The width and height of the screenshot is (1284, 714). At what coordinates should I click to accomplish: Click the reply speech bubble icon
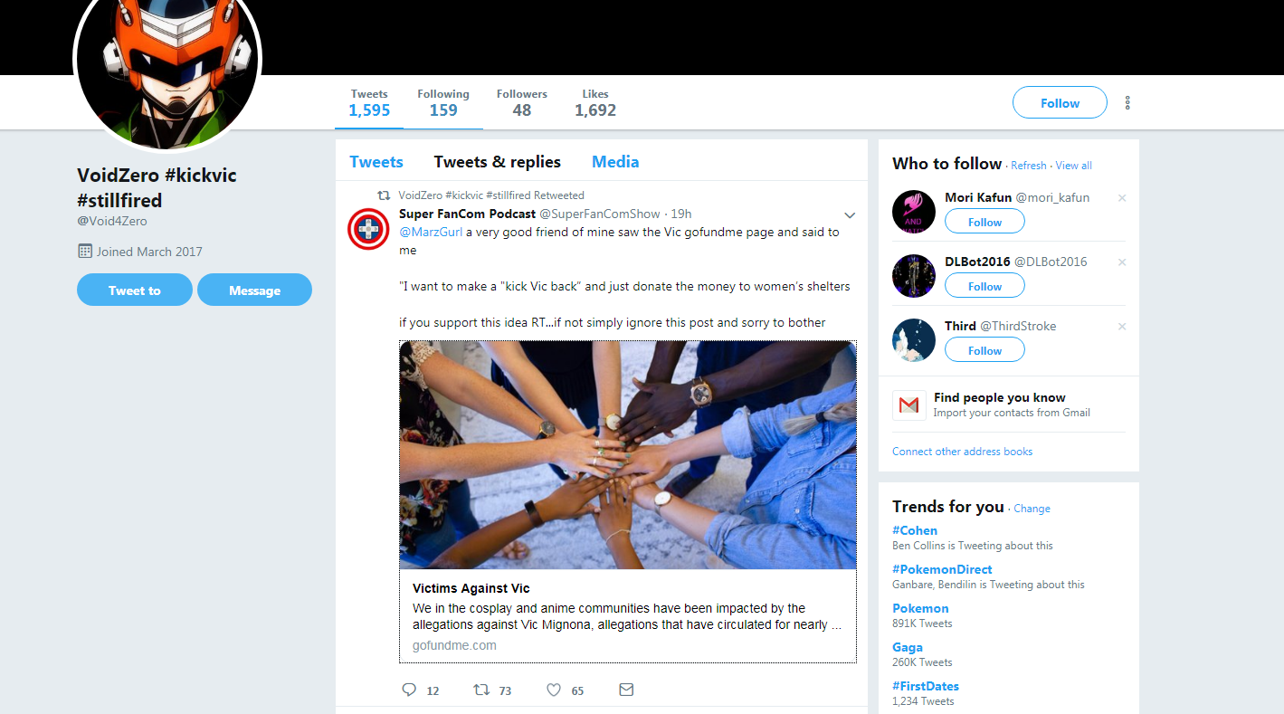click(409, 690)
